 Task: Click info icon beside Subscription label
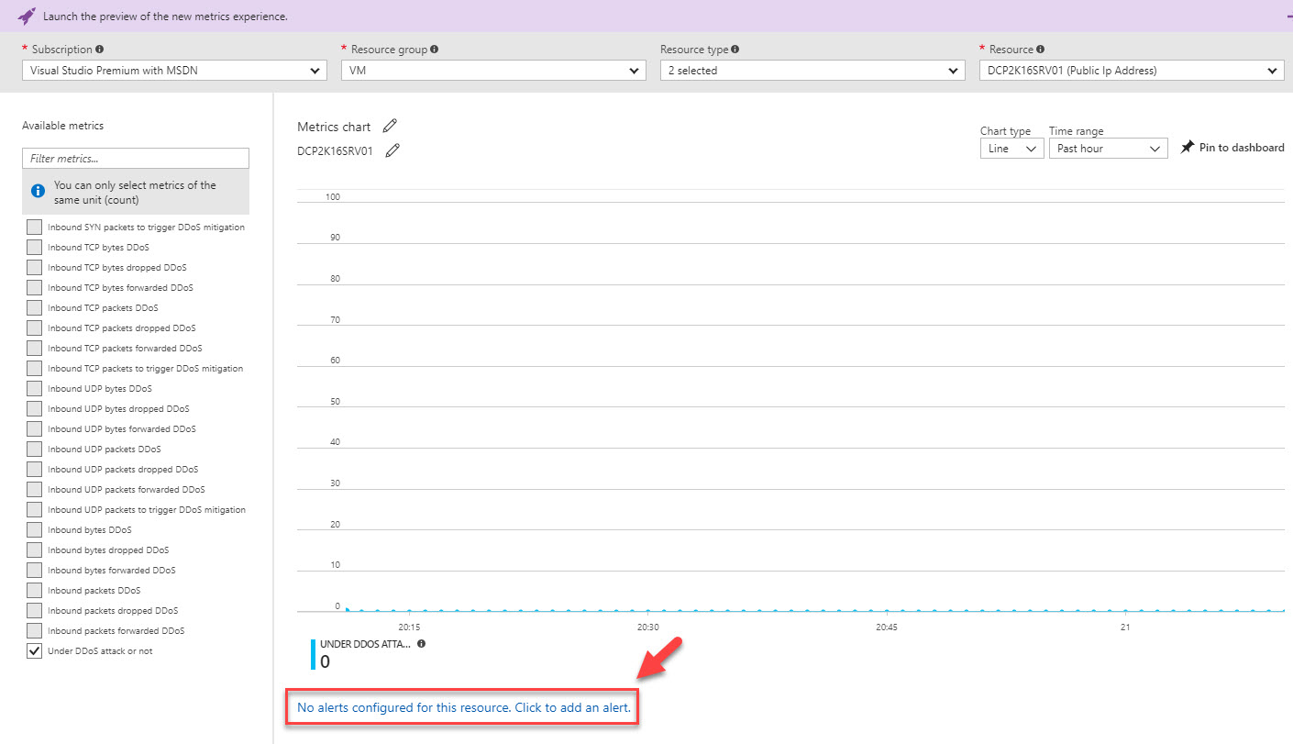click(100, 50)
